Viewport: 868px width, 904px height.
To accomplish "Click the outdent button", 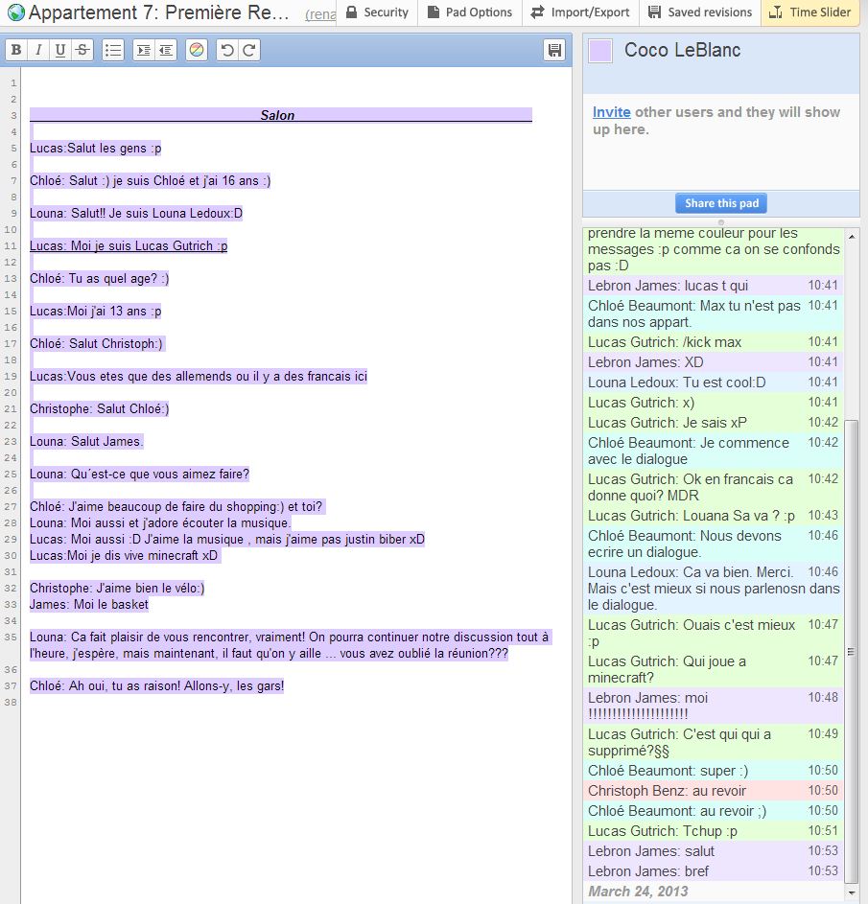I will click(x=166, y=51).
